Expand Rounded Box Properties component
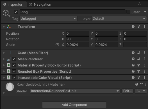 tap(4, 71)
